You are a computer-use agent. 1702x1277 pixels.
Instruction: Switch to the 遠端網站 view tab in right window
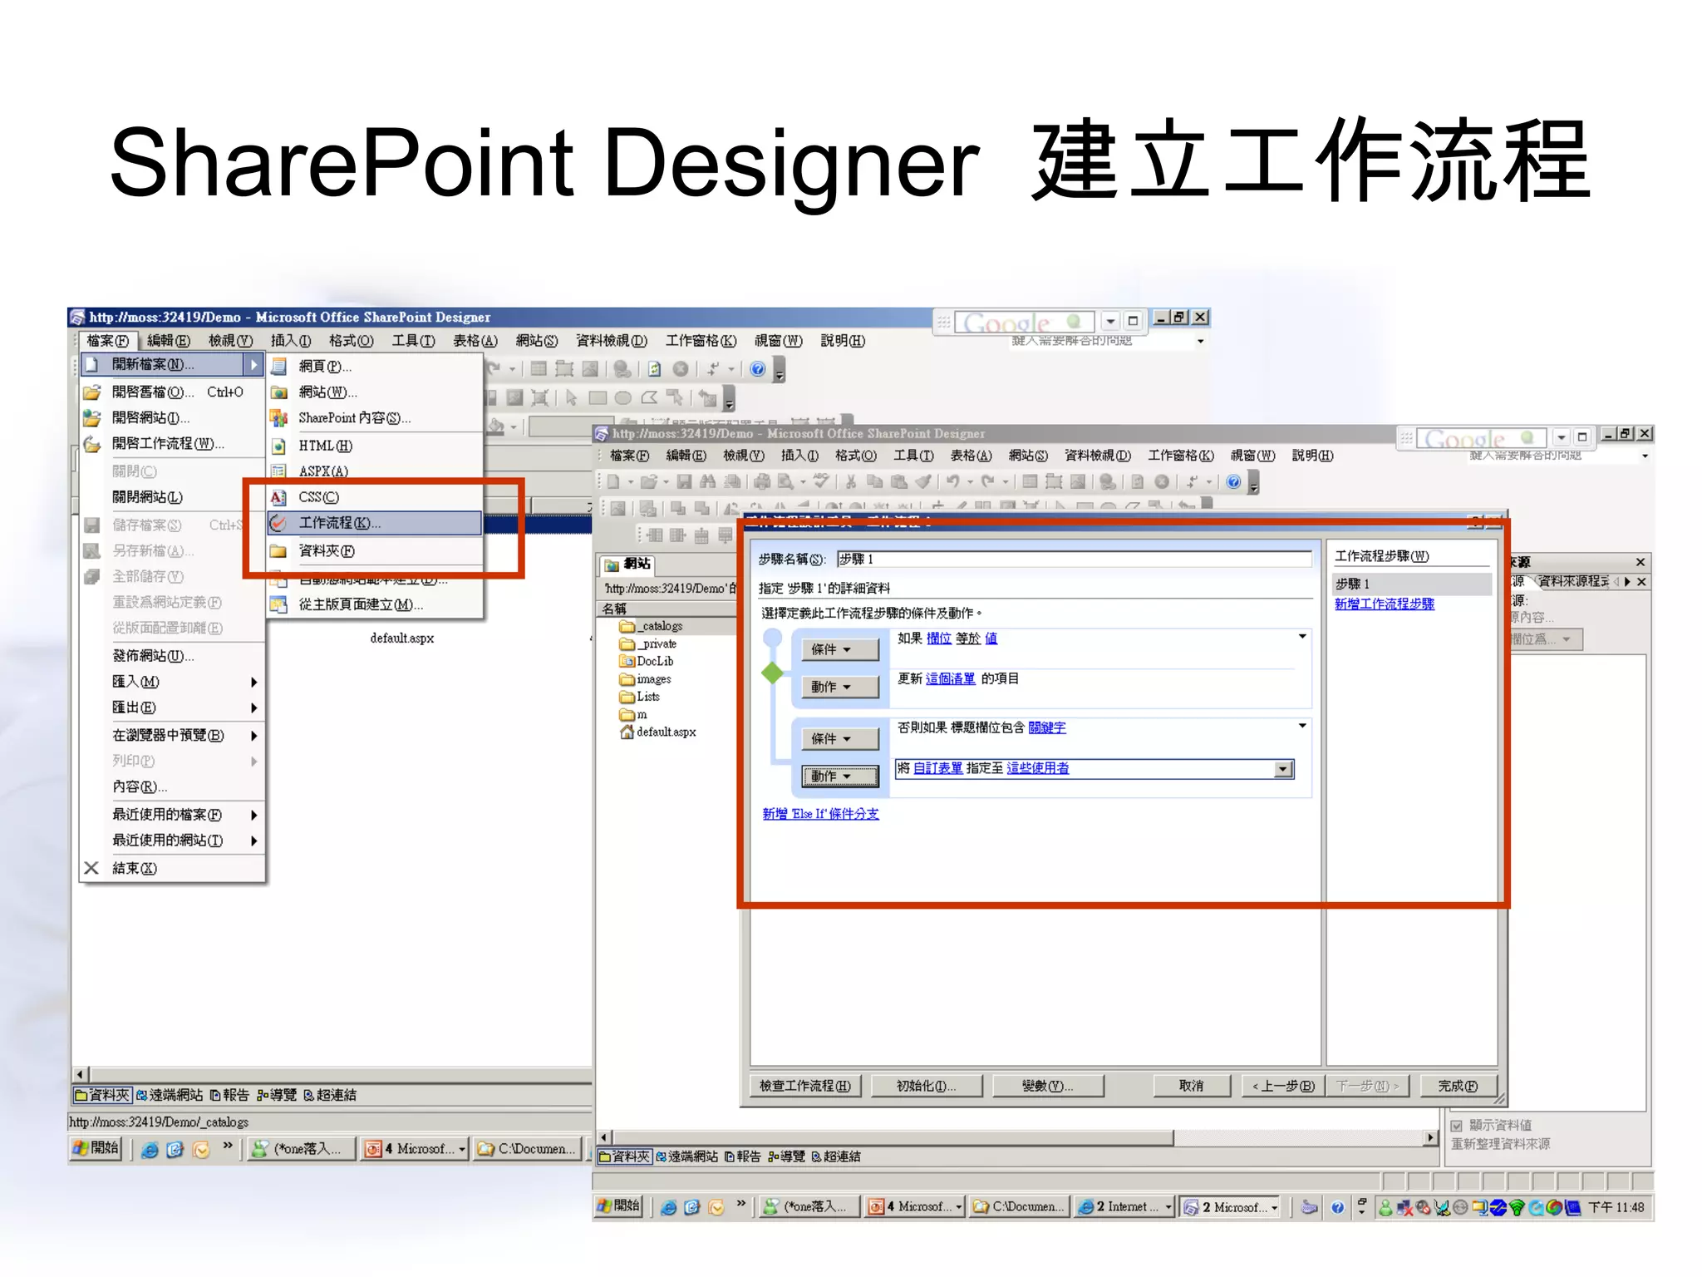(x=686, y=1156)
